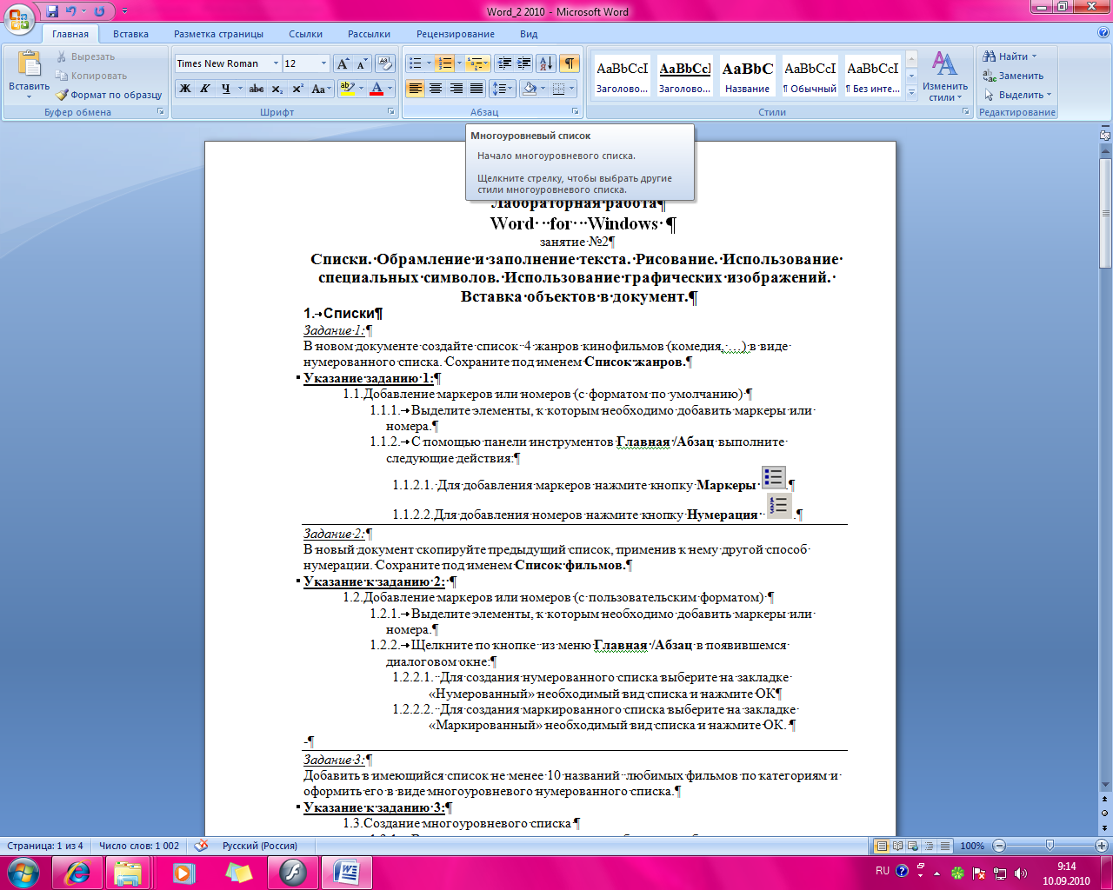Apply the Название style
The width and height of the screenshot is (1113, 890).
pyautogui.click(x=747, y=76)
